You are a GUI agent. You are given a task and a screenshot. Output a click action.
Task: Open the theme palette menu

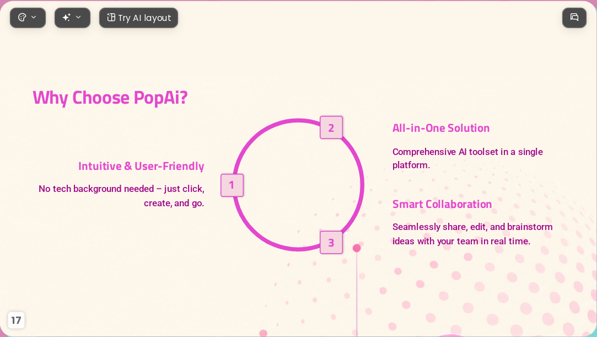coord(28,18)
